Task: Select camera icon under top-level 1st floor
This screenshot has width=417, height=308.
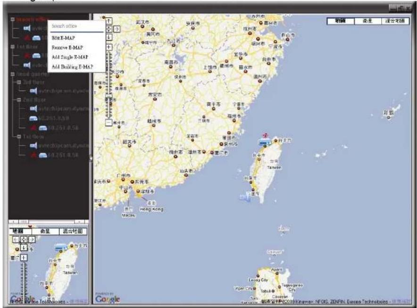Action: (26, 65)
